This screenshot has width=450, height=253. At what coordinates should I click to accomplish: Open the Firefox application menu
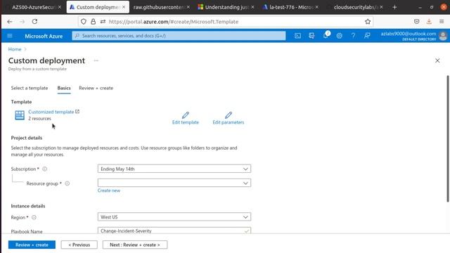click(x=442, y=22)
